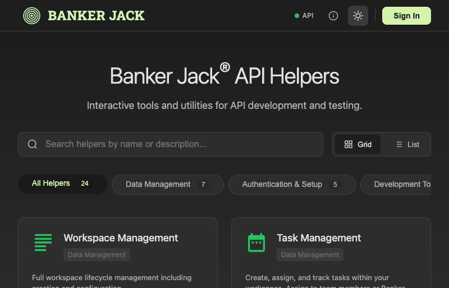
Task: Click the Task Management calendar icon
Action: 256,242
